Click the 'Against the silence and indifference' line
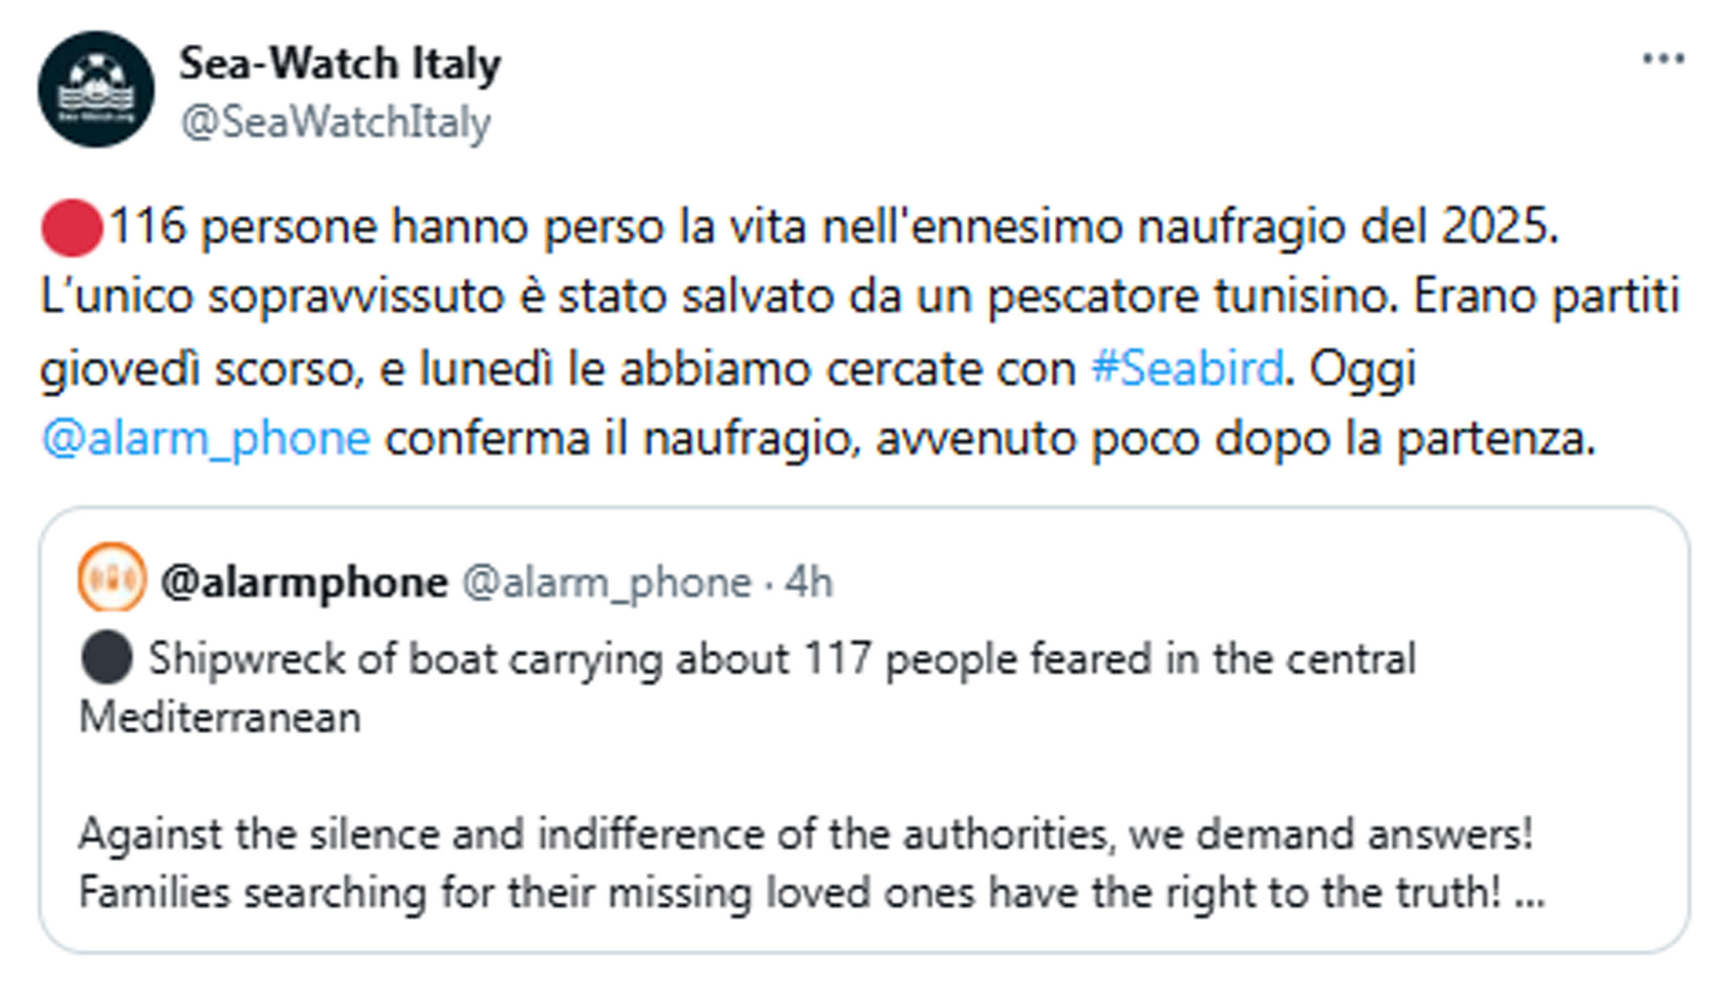 click(805, 833)
